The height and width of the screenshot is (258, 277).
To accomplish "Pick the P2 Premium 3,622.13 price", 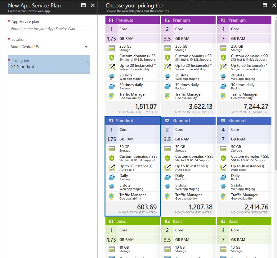I will 200,106.
